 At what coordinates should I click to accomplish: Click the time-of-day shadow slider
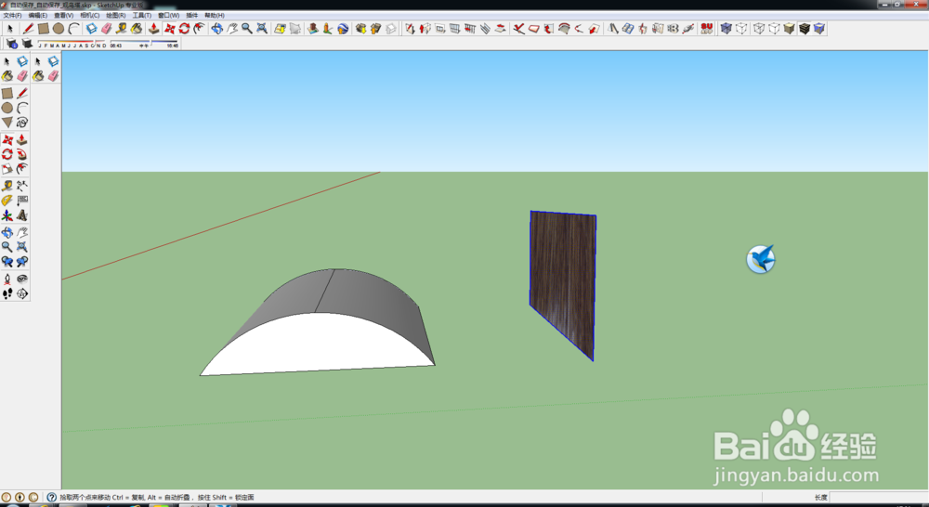pyautogui.click(x=145, y=44)
